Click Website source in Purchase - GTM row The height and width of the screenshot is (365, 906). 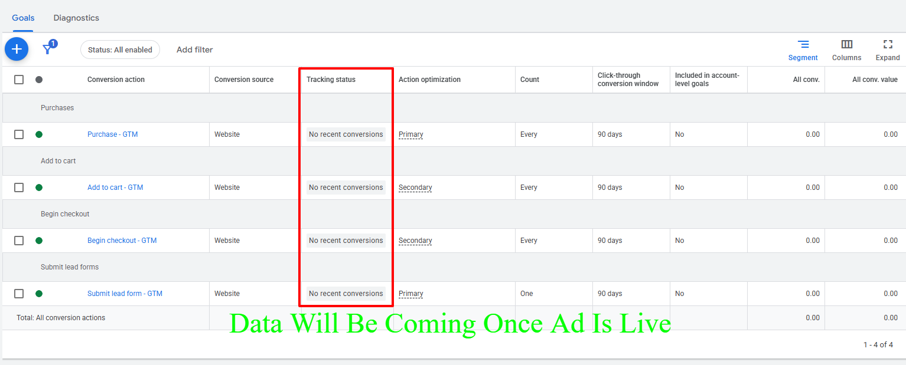[x=227, y=134]
